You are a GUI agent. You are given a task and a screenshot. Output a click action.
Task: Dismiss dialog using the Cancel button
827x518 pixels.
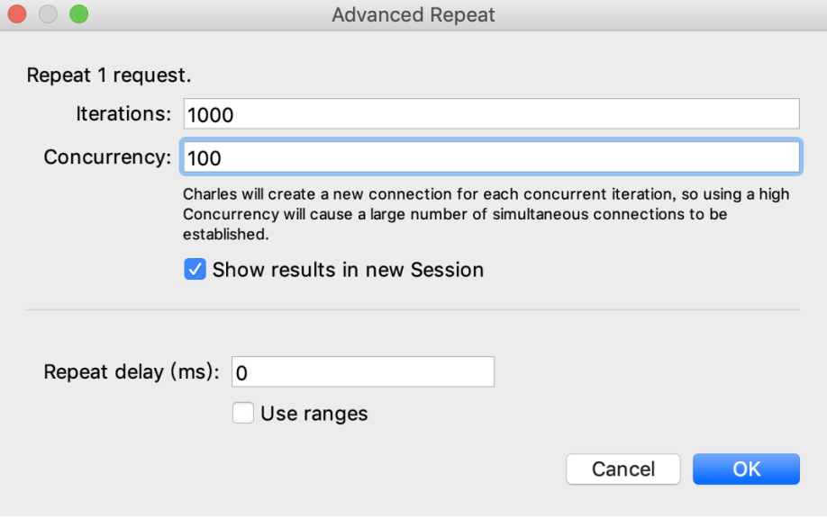point(623,469)
